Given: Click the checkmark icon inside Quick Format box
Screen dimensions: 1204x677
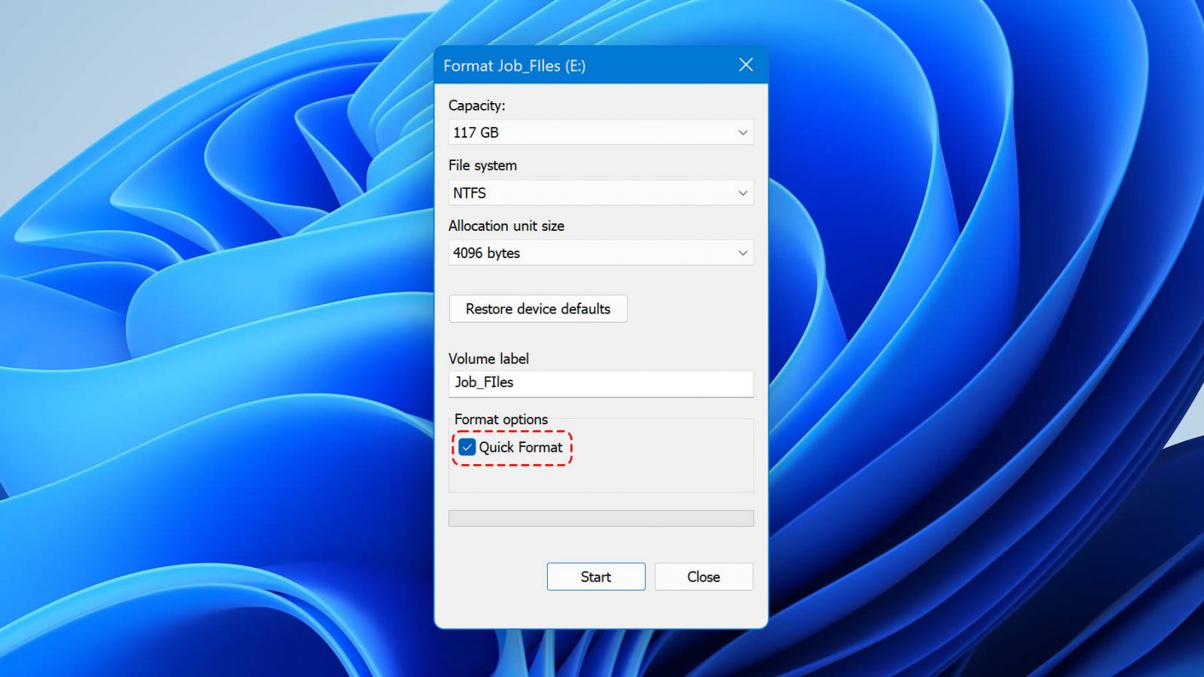Looking at the screenshot, I should click(467, 447).
